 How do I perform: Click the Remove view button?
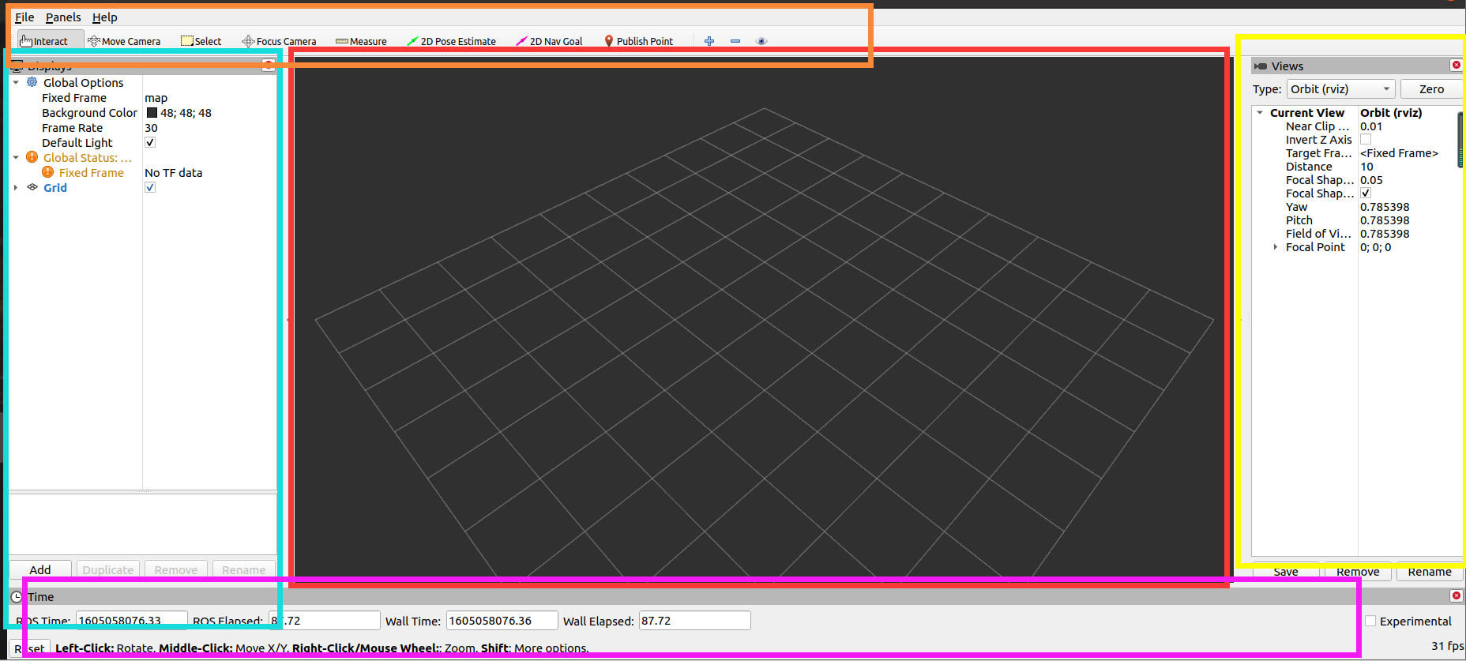pyautogui.click(x=1358, y=572)
